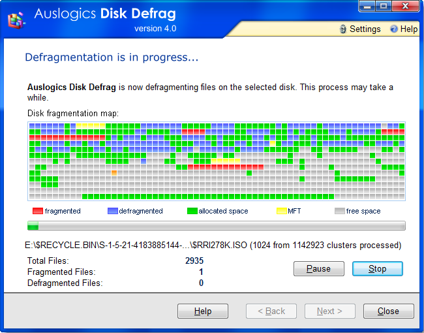Click the red fragmented legend swatch

[x=38, y=211]
